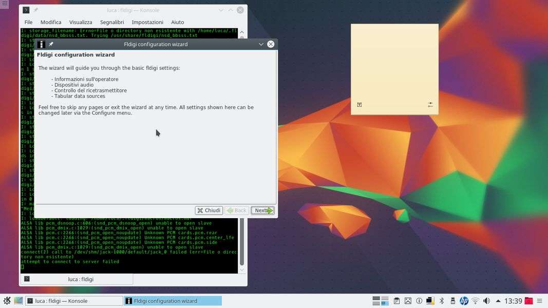548x308 pixels.
Task: Click the Fldigi window icon in the titlebar
Action: pos(41,44)
